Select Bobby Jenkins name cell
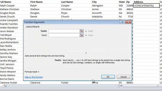 click(x=12, y=50)
